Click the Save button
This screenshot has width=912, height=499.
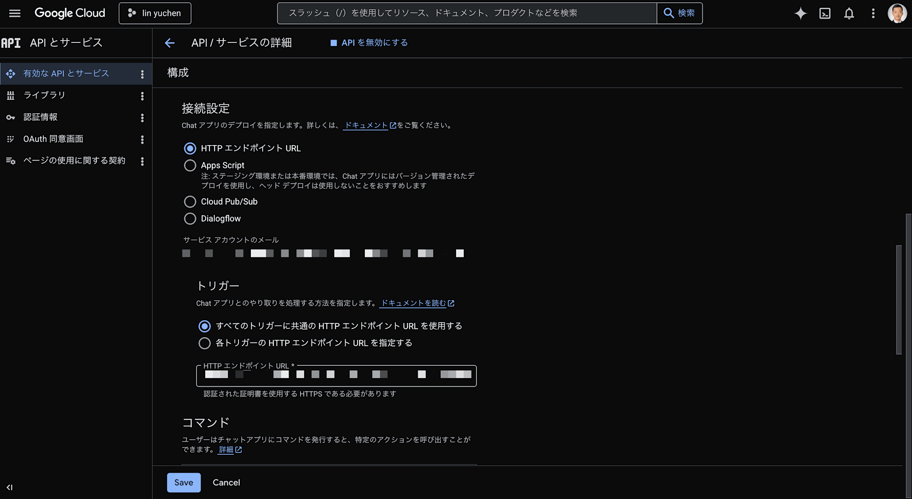pos(184,483)
